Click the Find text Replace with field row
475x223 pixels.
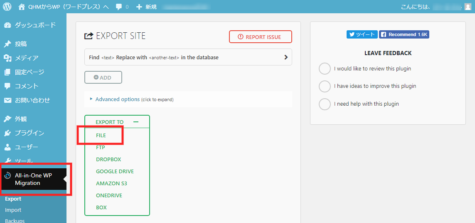click(x=188, y=57)
